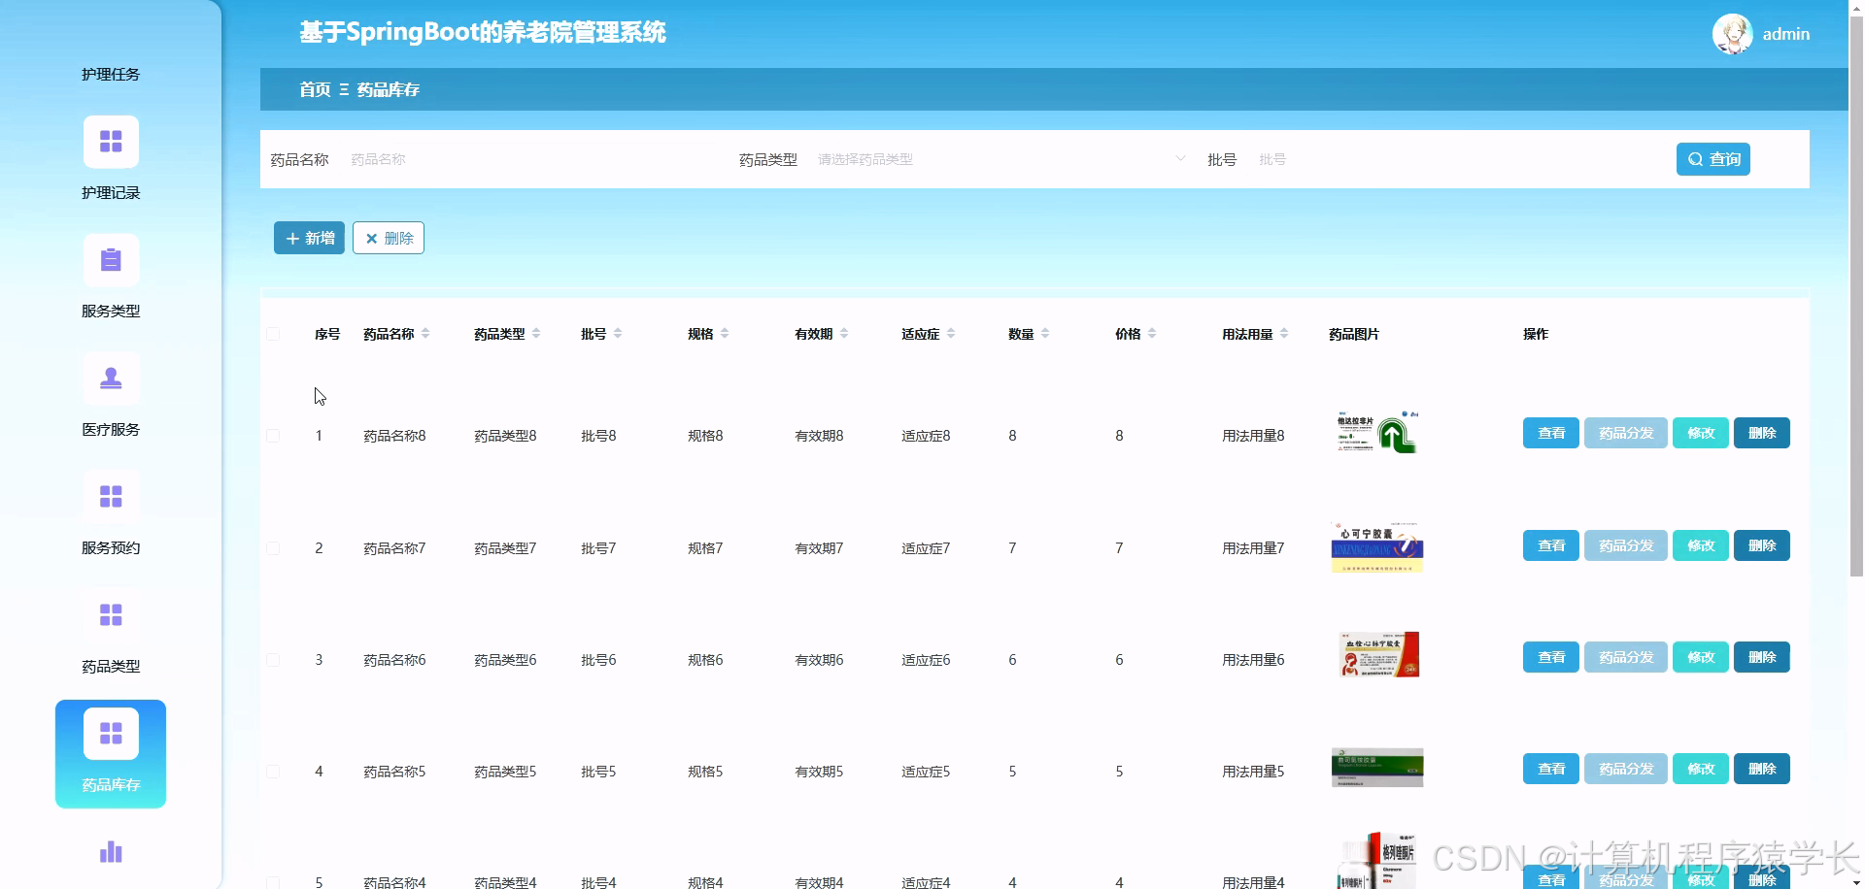
Task: Open 护理记录 from the sidebar via its grid icon
Action: (x=111, y=142)
